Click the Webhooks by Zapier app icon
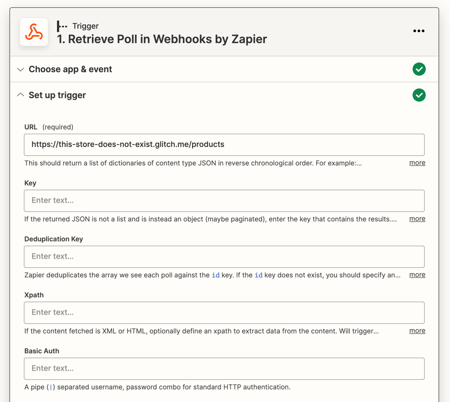Viewport: 450px width, 402px height. (34, 32)
